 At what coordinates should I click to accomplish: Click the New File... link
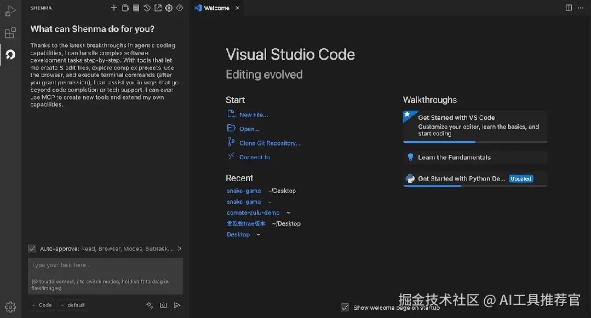[x=254, y=115]
